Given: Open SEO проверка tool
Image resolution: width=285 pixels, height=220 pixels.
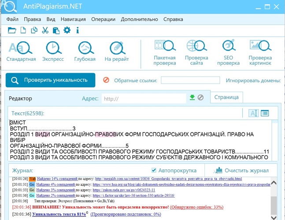Looking at the screenshot, I should 228,53.
